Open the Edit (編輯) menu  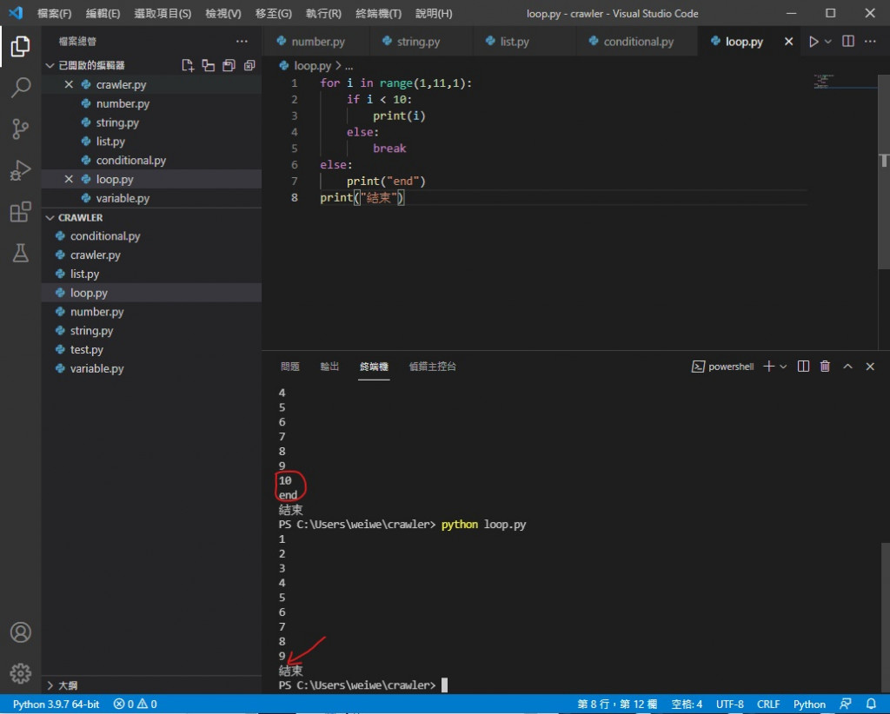[x=103, y=14]
